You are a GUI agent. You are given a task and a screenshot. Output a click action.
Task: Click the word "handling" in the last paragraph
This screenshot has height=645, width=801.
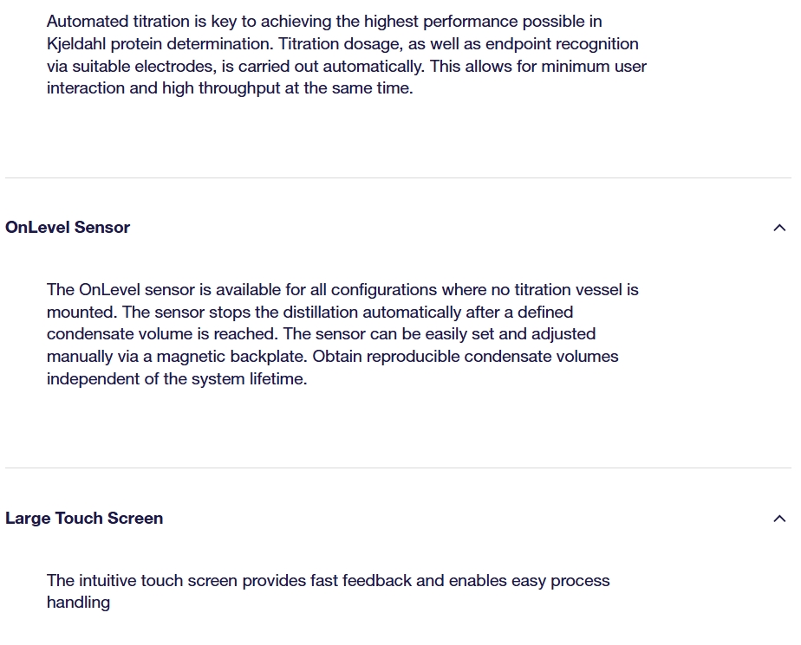point(78,603)
